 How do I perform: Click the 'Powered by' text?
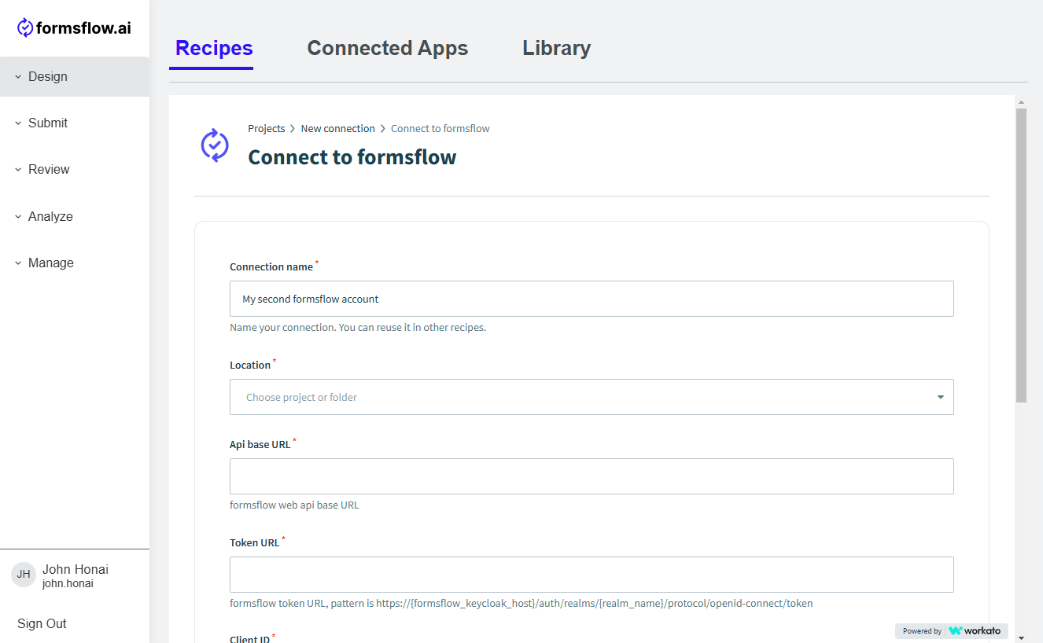pyautogui.click(x=922, y=631)
